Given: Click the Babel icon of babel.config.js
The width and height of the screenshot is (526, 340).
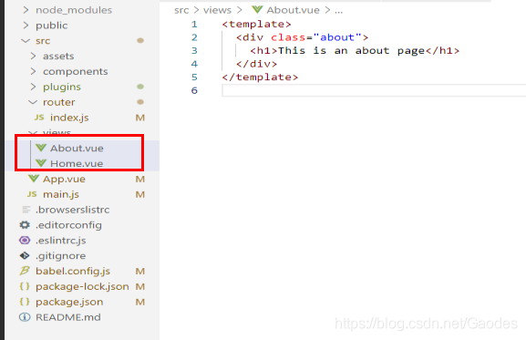Looking at the screenshot, I should [25, 271].
